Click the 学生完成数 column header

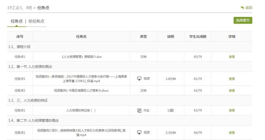point(198,36)
